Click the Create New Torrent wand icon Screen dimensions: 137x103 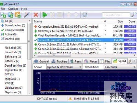[27, 15]
